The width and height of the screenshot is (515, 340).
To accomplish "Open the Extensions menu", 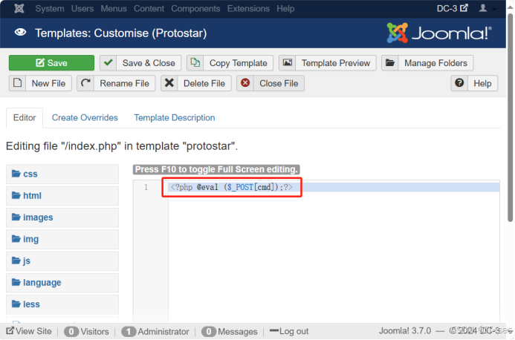I will (x=248, y=8).
